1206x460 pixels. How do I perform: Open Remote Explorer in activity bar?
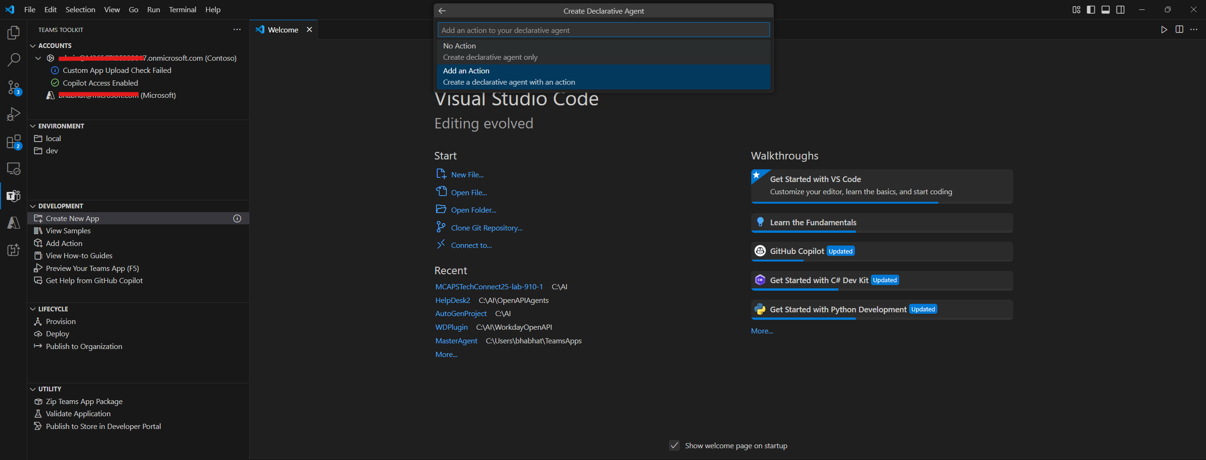[14, 168]
